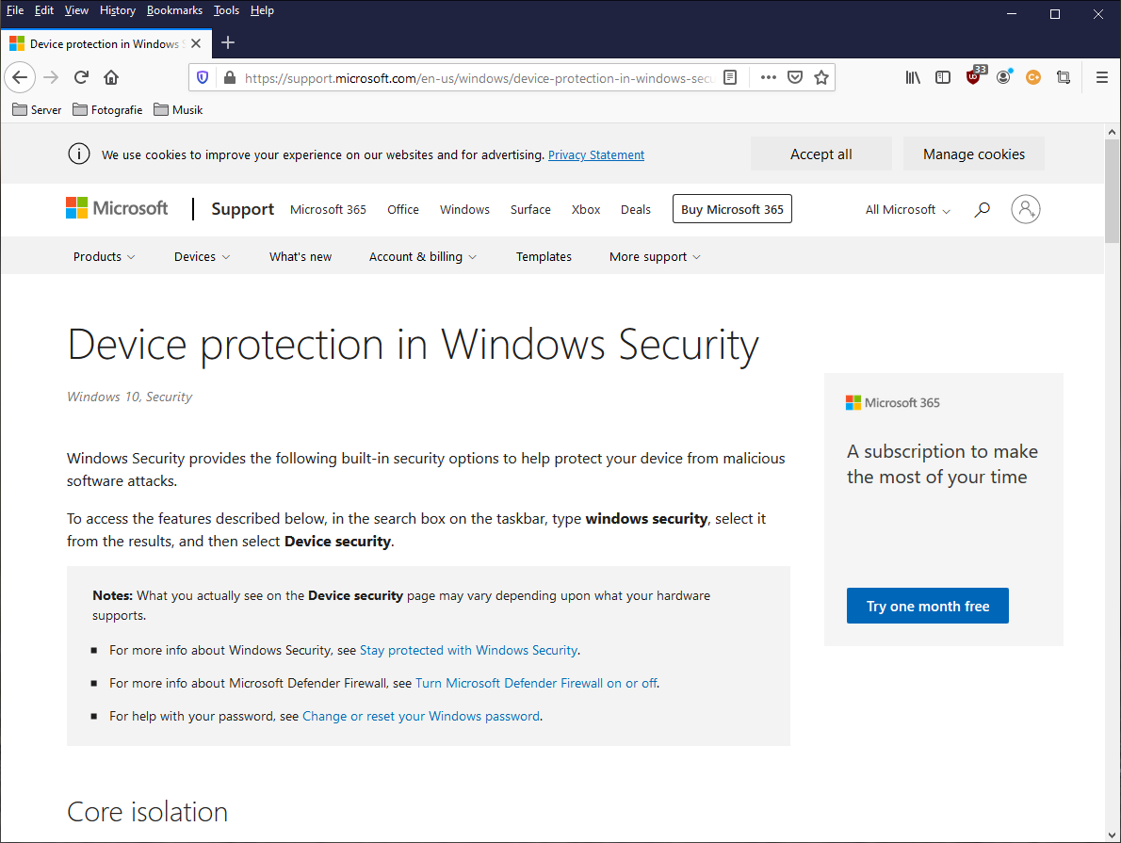This screenshot has height=843, width=1121.
Task: Expand Devices dropdown
Action: click(203, 257)
